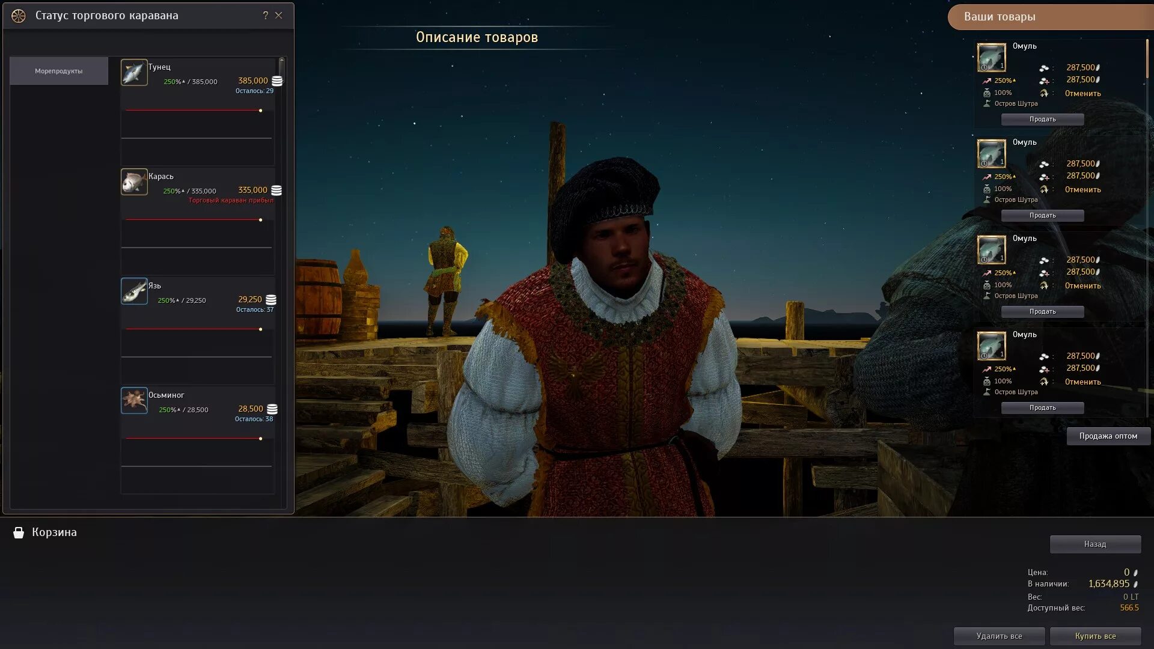1154x649 pixels.
Task: Click Отменить on first Омуль entry
Action: [x=1083, y=94]
